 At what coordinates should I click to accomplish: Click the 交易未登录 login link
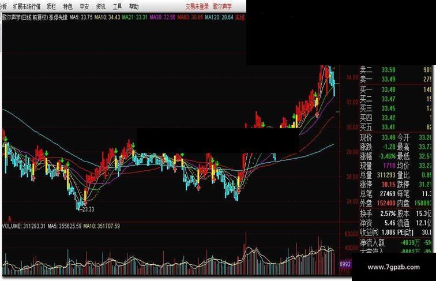pyautogui.click(x=197, y=6)
